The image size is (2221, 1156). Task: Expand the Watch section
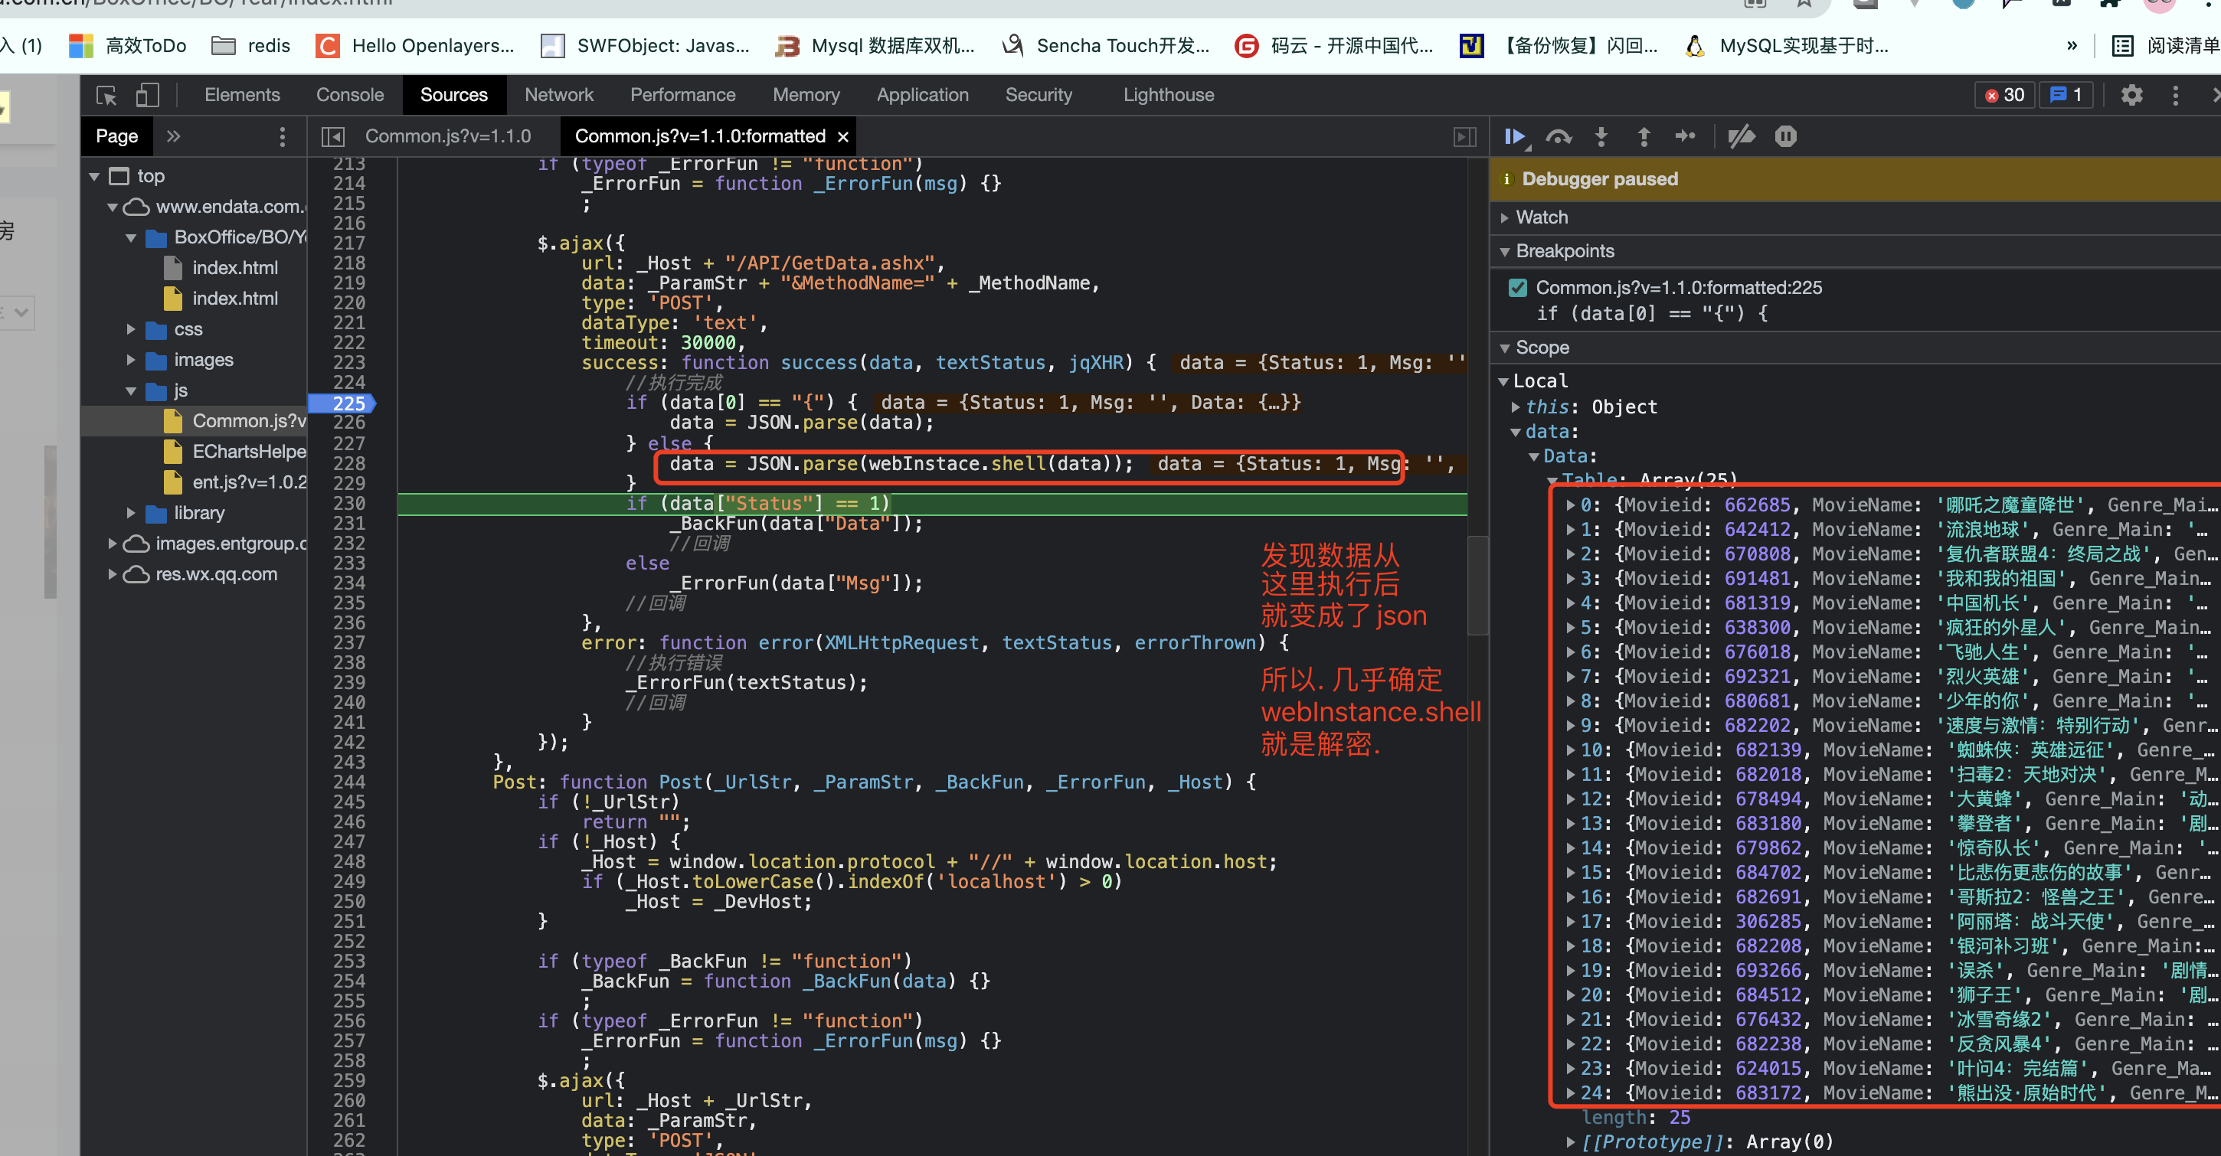coord(1504,217)
